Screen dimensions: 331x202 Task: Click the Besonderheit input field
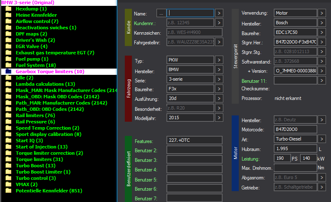(x=190, y=108)
